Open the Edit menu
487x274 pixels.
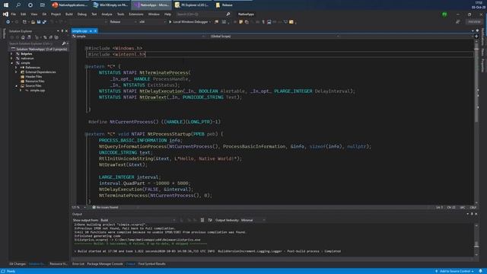point(24,14)
